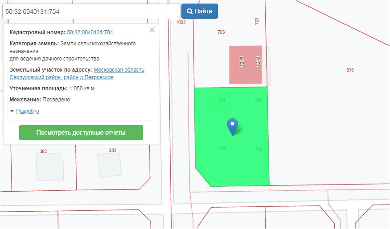Click the vertical 703 parcel label
The height and width of the screenshot is (229, 390).
257,21
